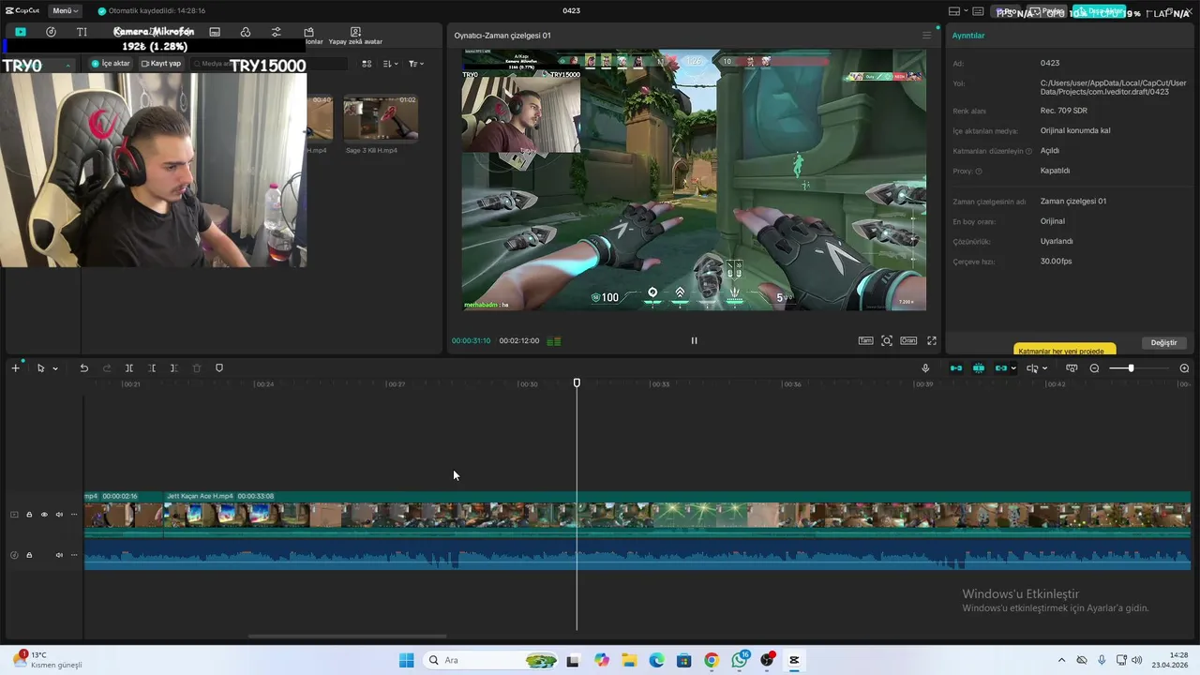This screenshot has width=1200, height=675.
Task: Zoom out the timeline with the minus icon
Action: (x=1094, y=368)
